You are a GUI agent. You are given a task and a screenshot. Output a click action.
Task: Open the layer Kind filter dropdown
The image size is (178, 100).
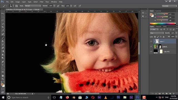tap(154, 29)
